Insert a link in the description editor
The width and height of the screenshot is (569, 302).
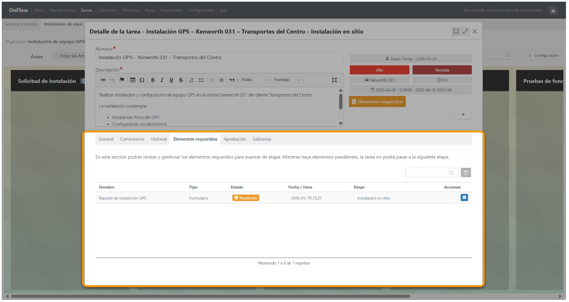[x=103, y=80]
